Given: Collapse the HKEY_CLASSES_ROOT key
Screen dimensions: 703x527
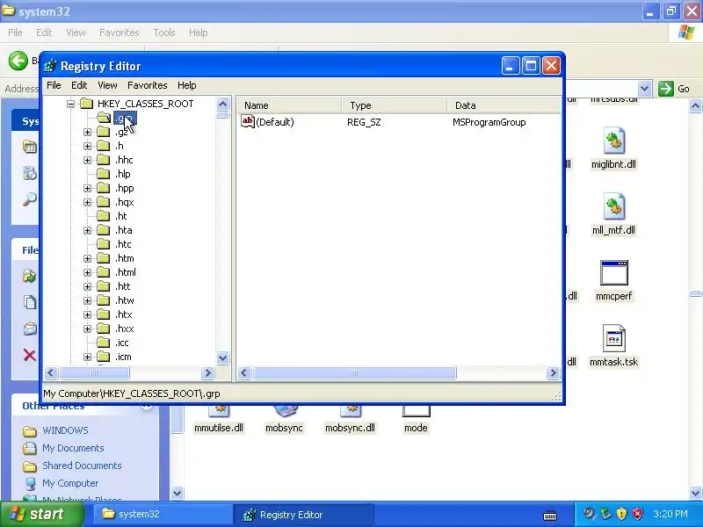Looking at the screenshot, I should pyautogui.click(x=71, y=104).
